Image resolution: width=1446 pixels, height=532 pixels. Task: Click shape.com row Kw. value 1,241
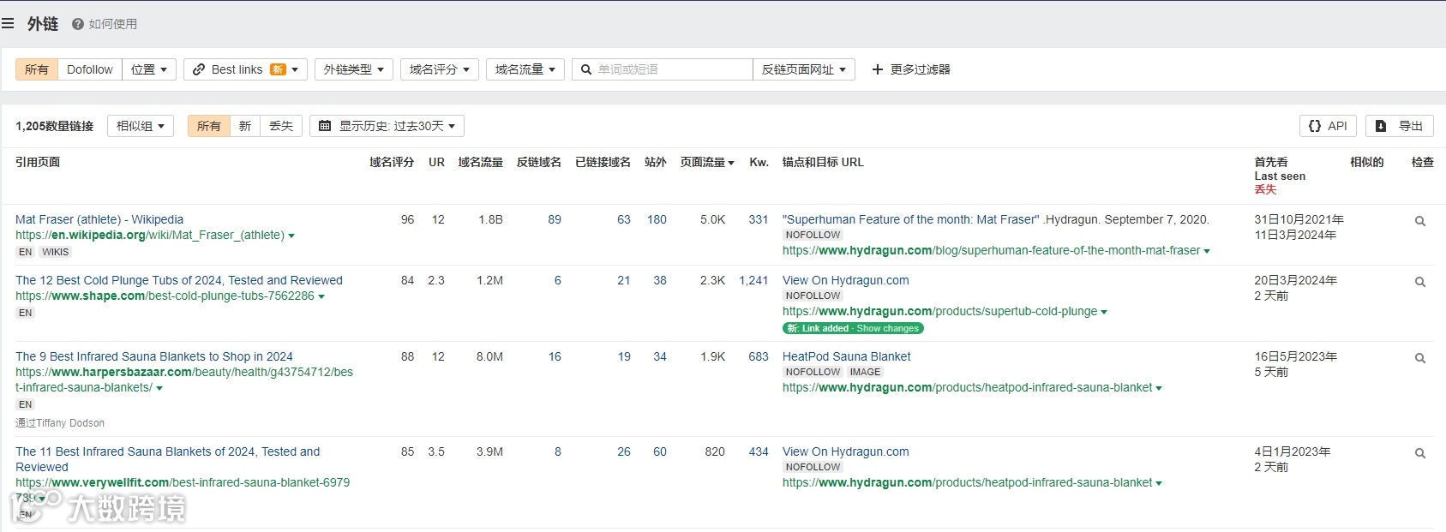(x=753, y=280)
